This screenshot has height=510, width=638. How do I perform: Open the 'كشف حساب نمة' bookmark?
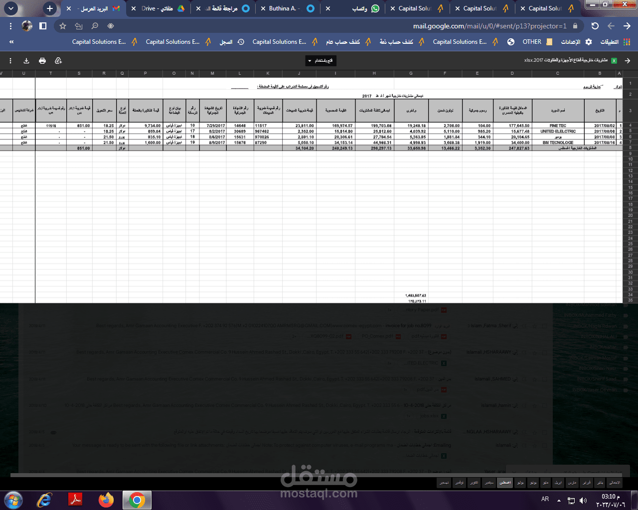click(x=402, y=42)
